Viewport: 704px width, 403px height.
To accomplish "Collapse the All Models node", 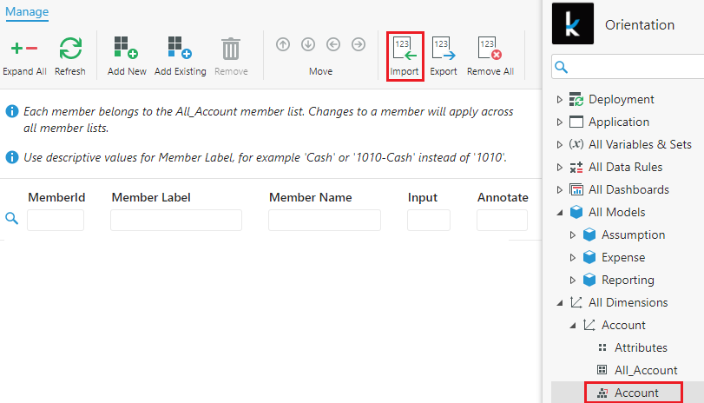I will (x=560, y=213).
